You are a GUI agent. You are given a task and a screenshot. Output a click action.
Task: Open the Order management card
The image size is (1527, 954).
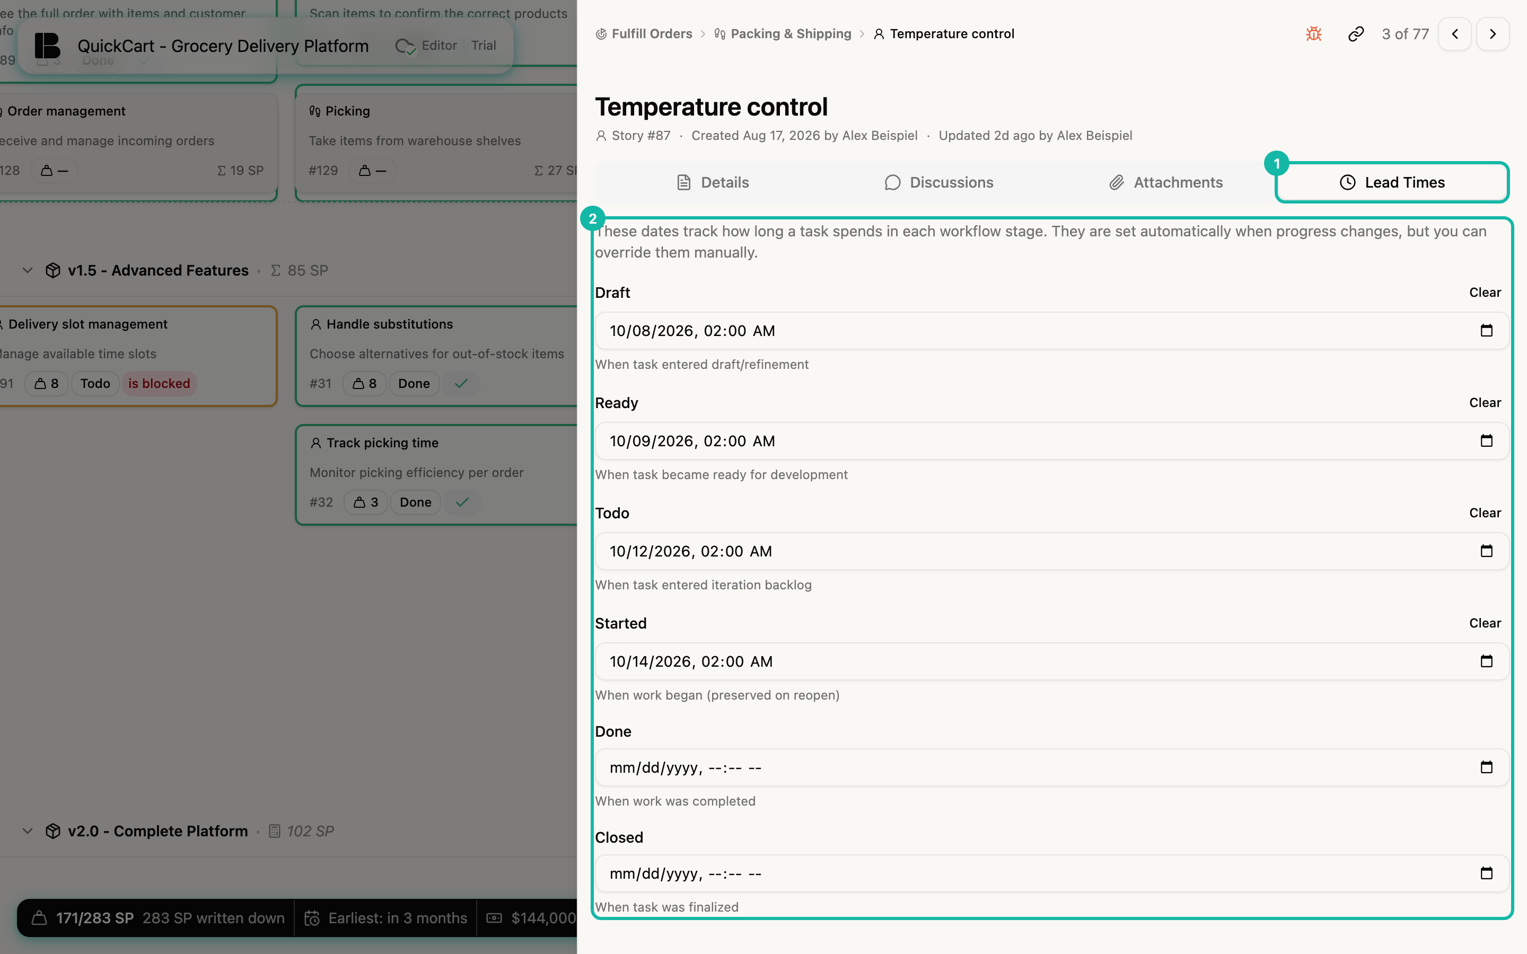pyautogui.click(x=137, y=143)
